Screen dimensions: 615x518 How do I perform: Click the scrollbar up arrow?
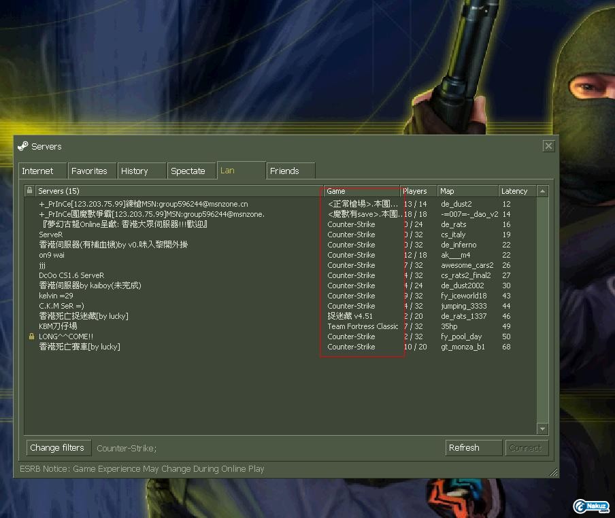pos(542,191)
